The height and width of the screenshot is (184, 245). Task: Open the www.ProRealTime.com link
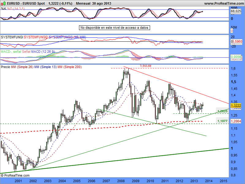click(x=224, y=3)
